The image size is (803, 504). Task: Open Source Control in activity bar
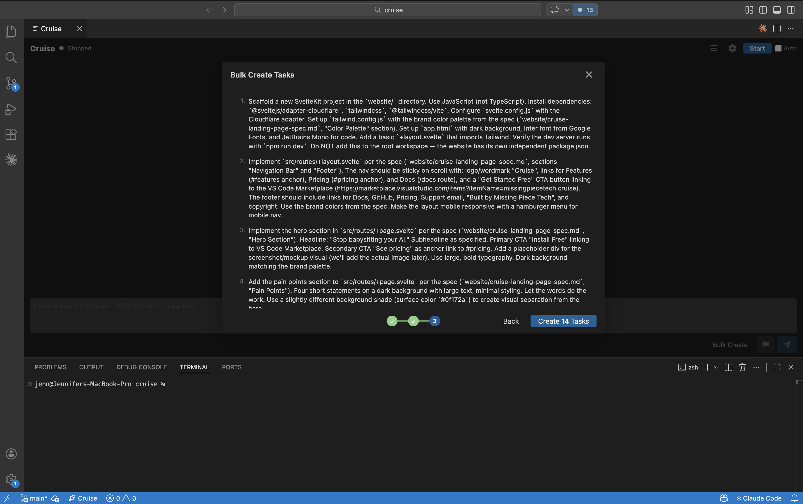(11, 83)
